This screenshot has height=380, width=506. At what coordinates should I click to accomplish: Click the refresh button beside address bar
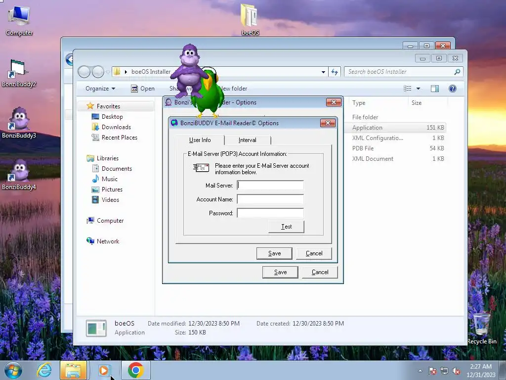[335, 72]
